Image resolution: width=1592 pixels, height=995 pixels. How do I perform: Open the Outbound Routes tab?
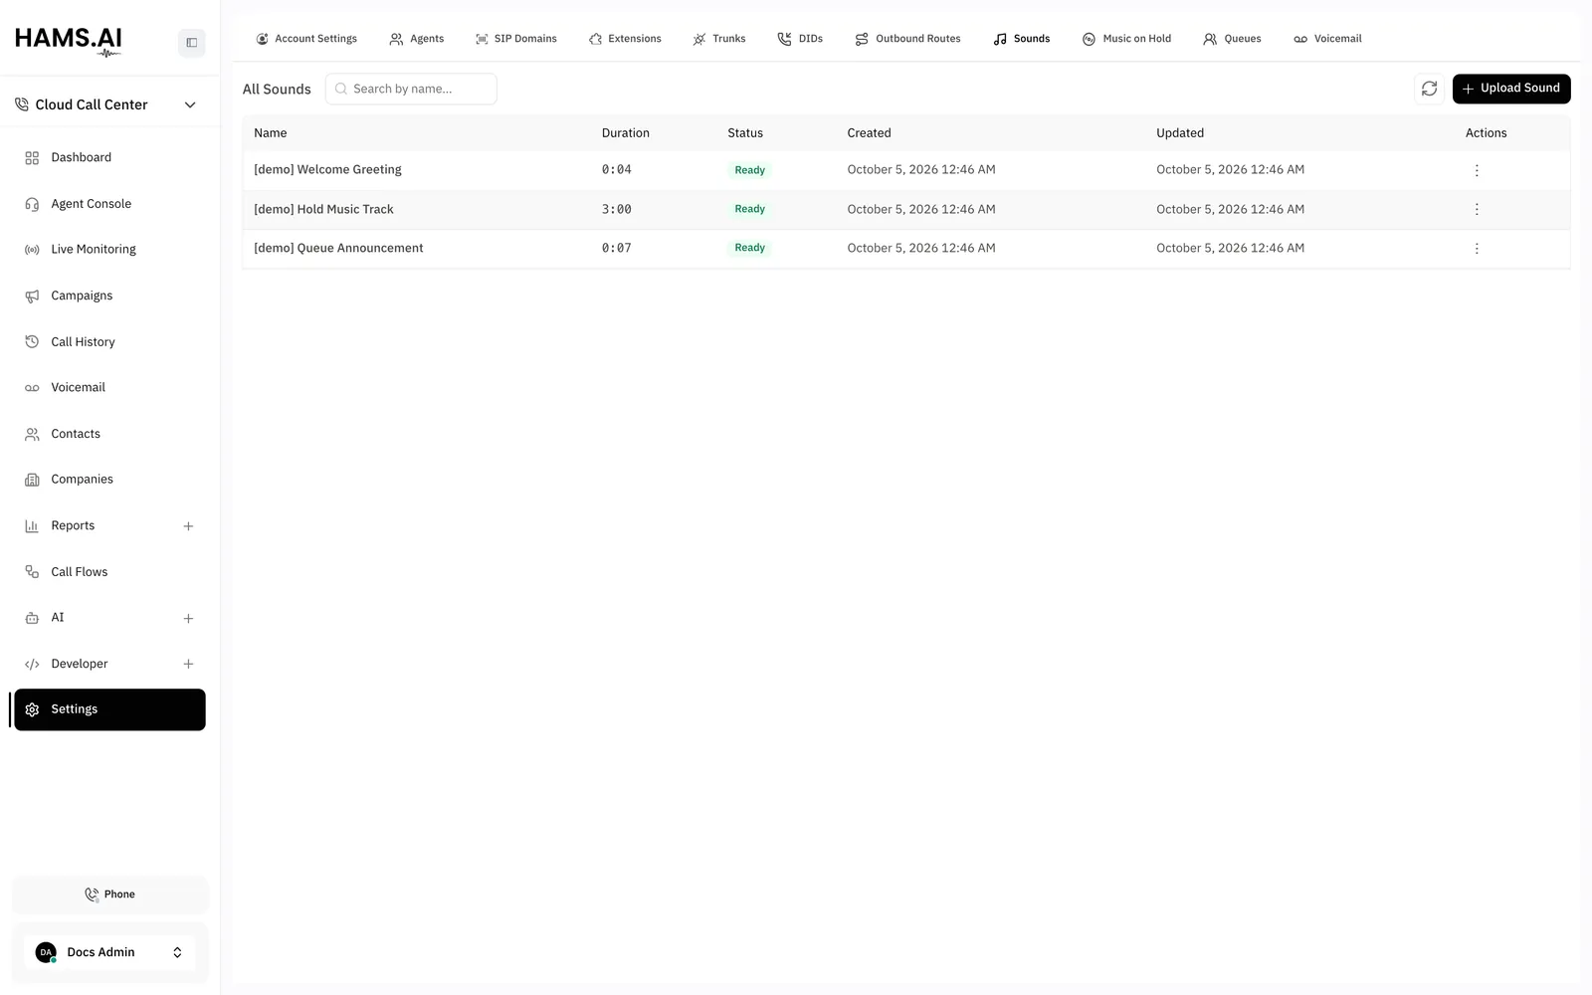click(x=907, y=39)
